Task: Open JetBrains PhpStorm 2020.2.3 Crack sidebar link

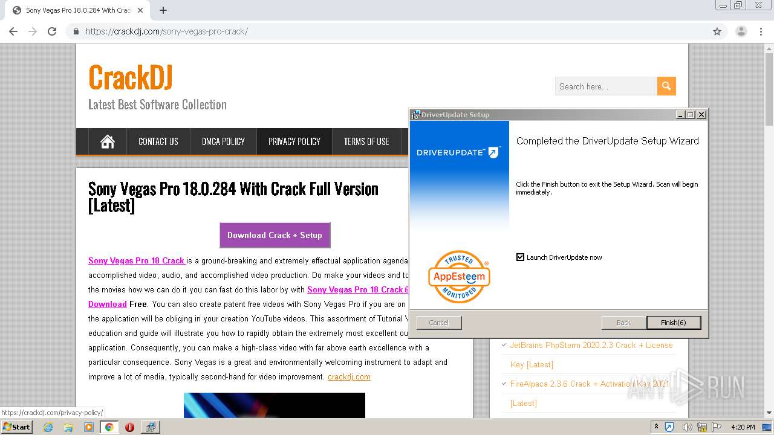Action: 591,355
